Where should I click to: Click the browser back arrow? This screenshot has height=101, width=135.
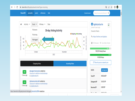[x=12, y=7]
